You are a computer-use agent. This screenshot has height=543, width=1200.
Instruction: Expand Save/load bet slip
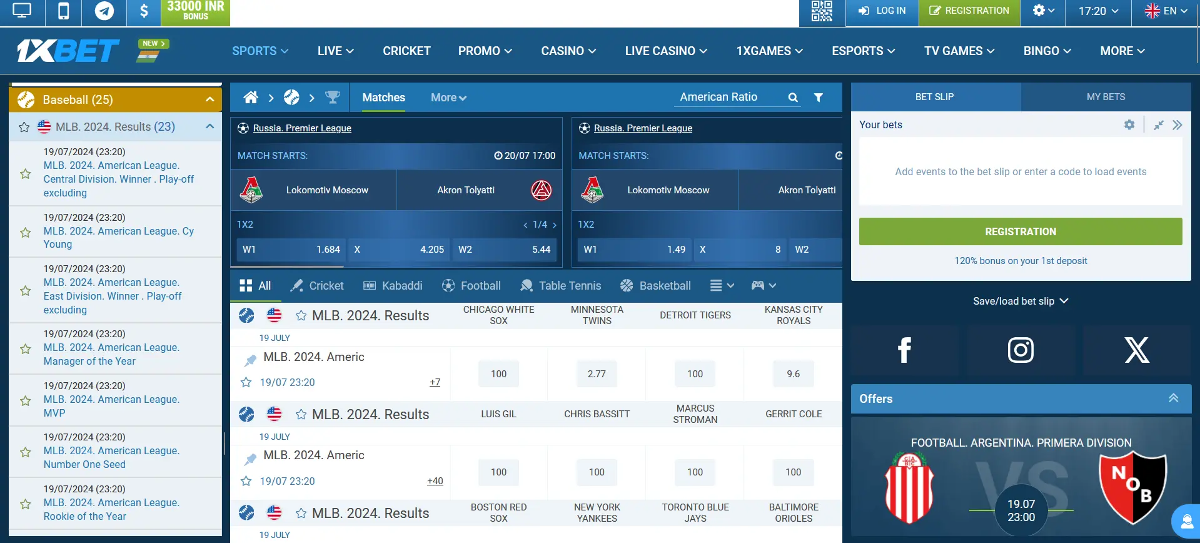[x=1021, y=301]
